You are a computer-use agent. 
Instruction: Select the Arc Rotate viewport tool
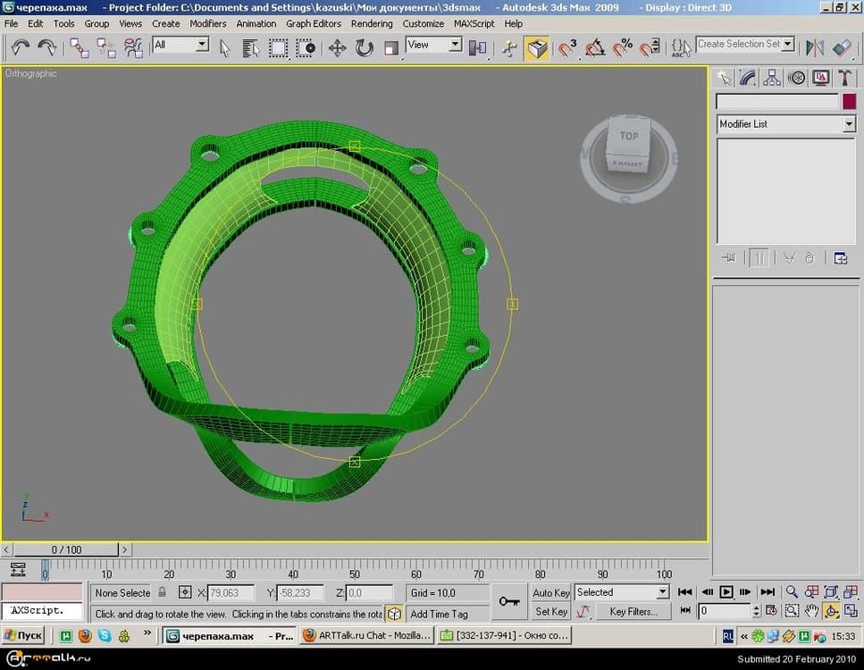(831, 610)
